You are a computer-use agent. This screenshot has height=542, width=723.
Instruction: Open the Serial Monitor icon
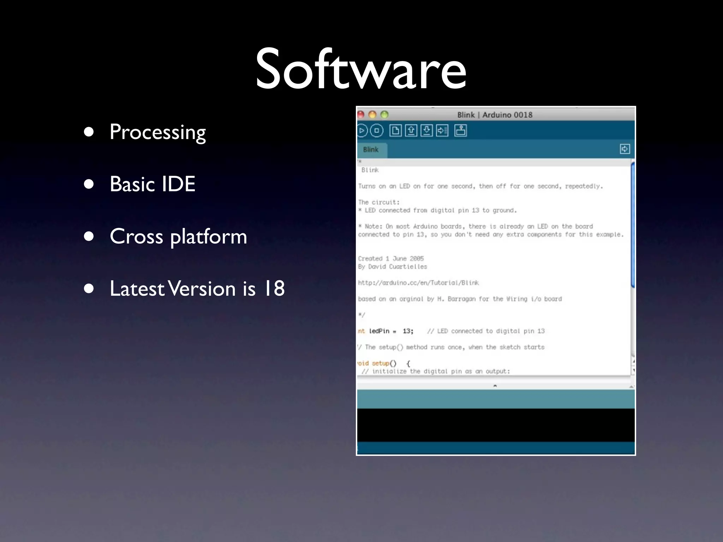click(460, 131)
